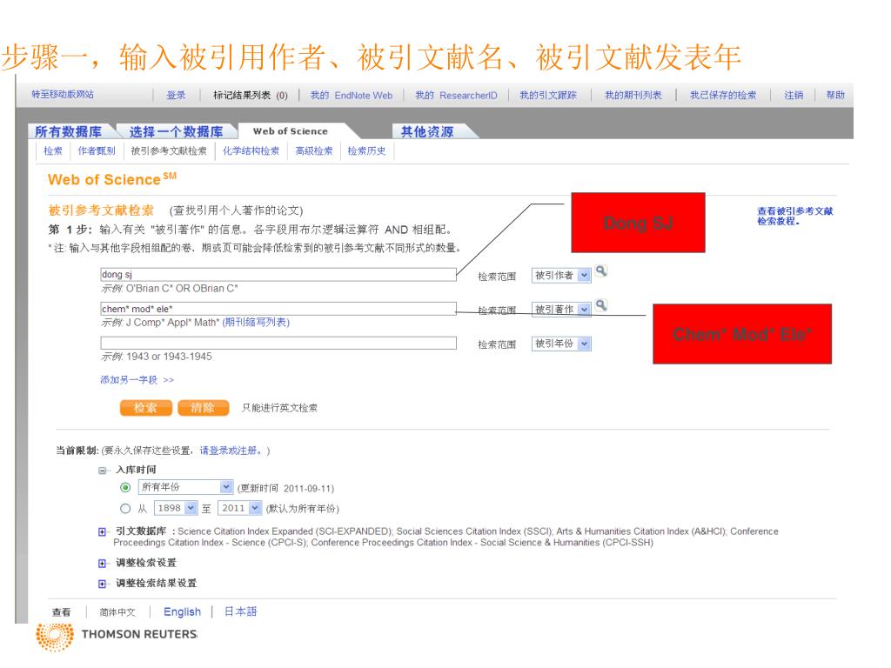Click the empty cited year input field
The height and width of the screenshot is (668, 891).
click(278, 343)
